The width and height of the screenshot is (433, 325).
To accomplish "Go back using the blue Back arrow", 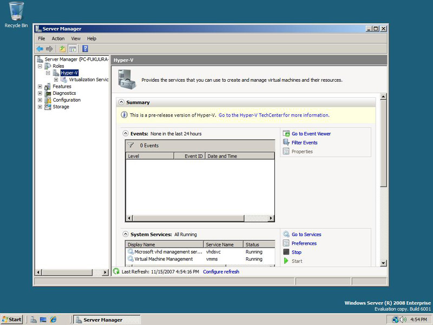I will click(x=40, y=49).
